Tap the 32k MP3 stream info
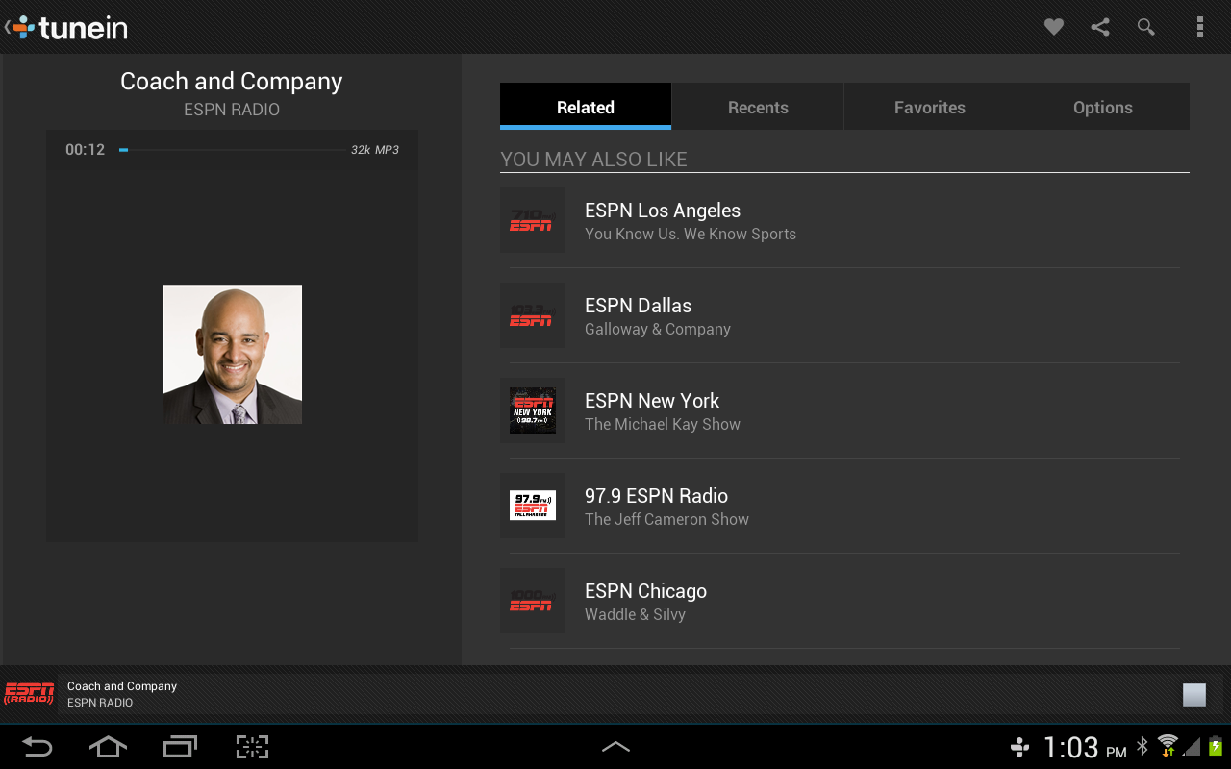 [x=375, y=150]
